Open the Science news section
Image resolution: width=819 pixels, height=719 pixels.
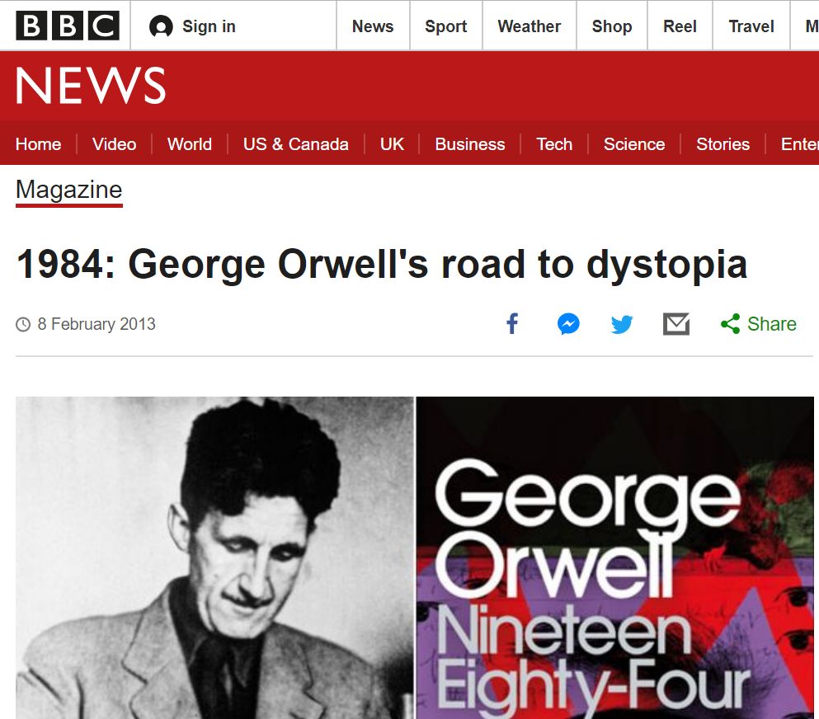[x=634, y=144]
